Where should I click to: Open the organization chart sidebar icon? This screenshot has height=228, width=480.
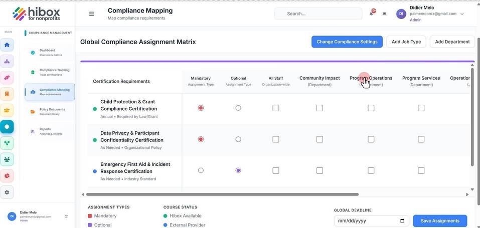coord(7,61)
